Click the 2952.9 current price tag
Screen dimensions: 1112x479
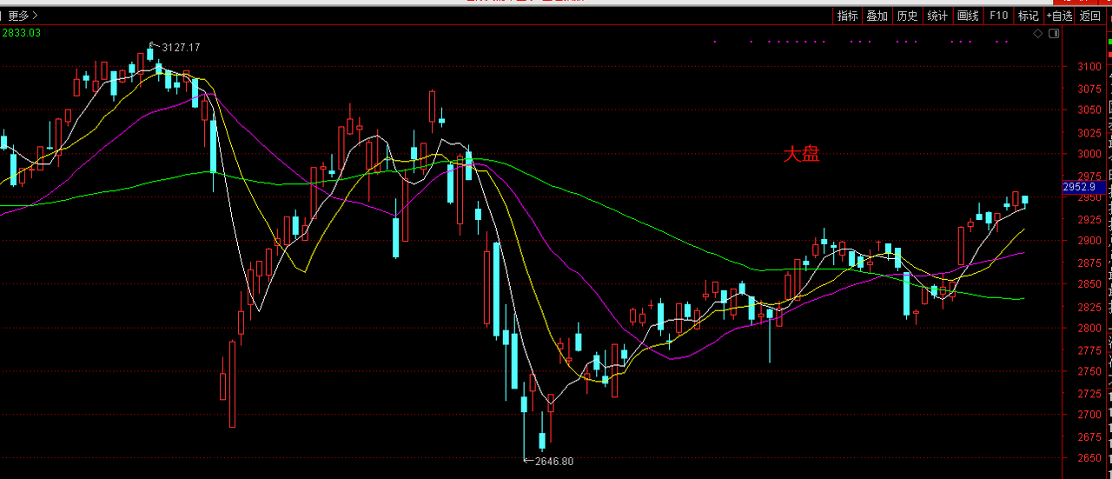click(x=1078, y=186)
